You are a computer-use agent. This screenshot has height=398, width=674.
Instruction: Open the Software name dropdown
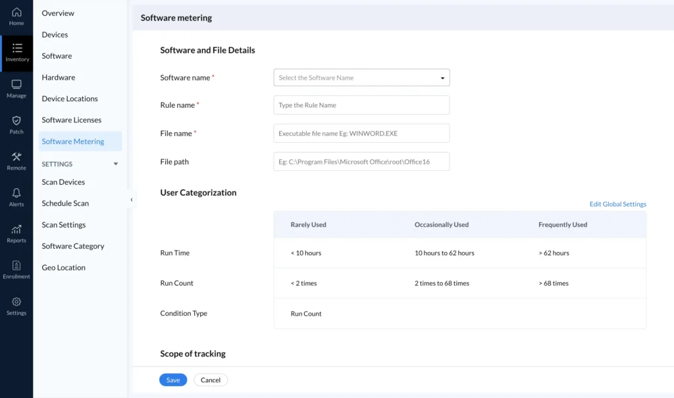point(361,78)
